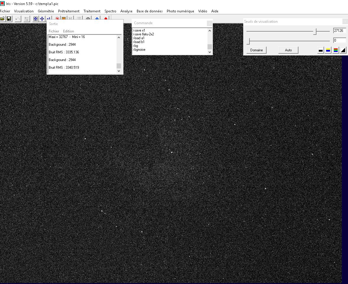Click the save floppy disk icon
348x284 pixels.
coord(9,19)
